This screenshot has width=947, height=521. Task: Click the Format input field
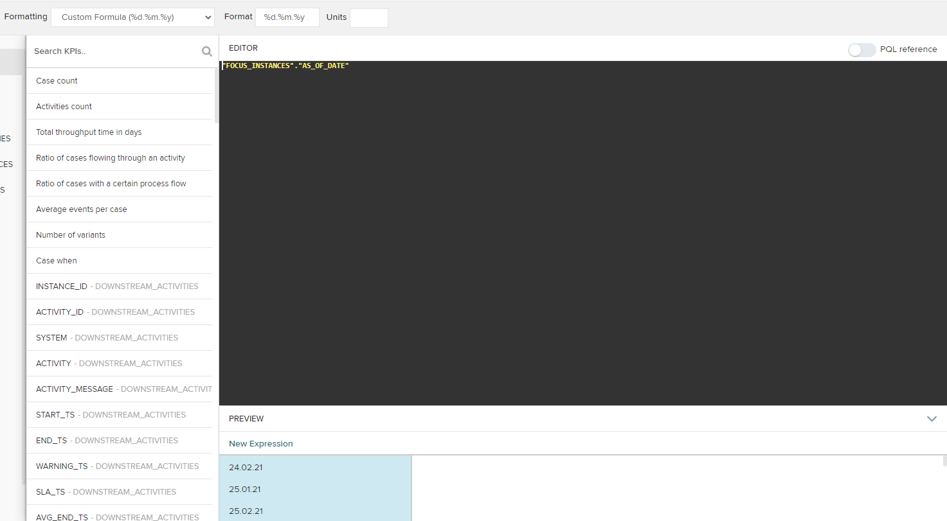(287, 17)
